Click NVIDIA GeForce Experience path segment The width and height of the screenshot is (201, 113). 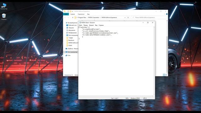(x=109, y=18)
